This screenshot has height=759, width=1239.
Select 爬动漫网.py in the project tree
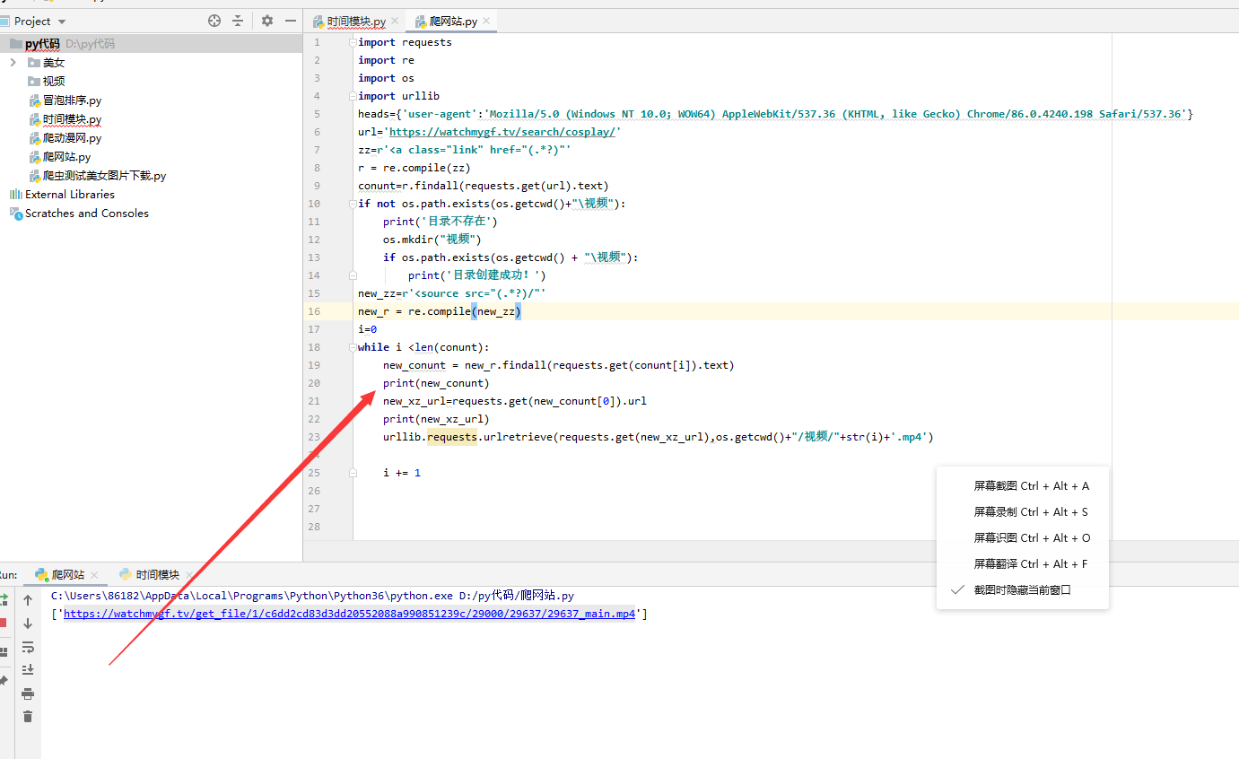pyautogui.click(x=72, y=138)
